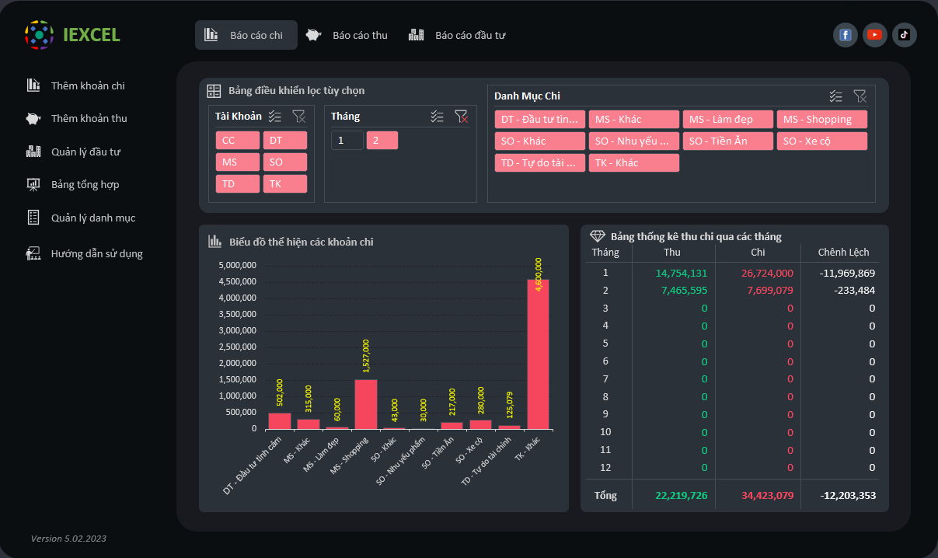
Task: Click the Quản lý danh mục list icon
Action: pyautogui.click(x=33, y=218)
